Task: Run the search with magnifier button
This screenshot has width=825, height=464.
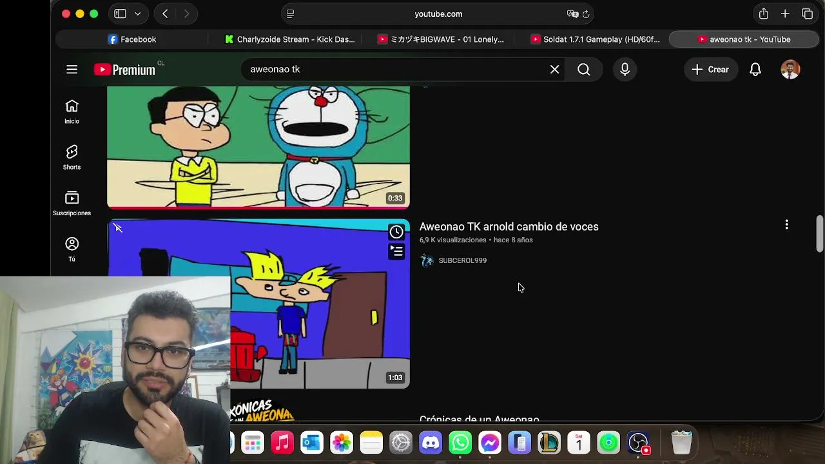Action: (584, 70)
